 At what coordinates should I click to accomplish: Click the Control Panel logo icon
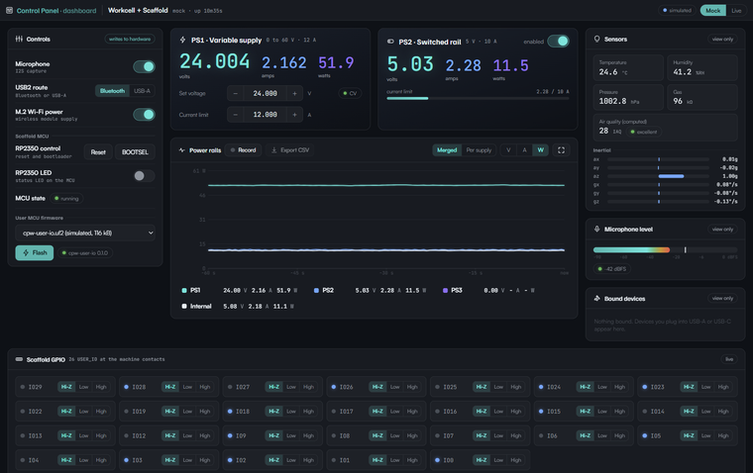pos(9,10)
